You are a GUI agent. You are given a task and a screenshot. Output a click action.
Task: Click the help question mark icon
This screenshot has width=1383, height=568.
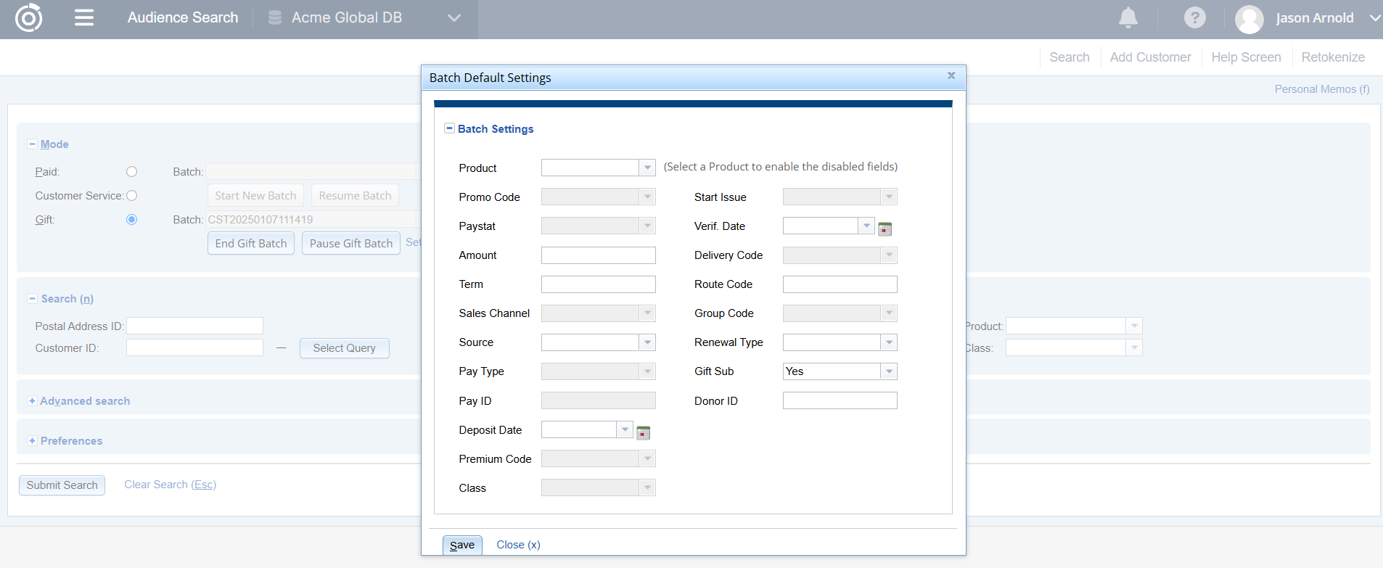coord(1194,18)
